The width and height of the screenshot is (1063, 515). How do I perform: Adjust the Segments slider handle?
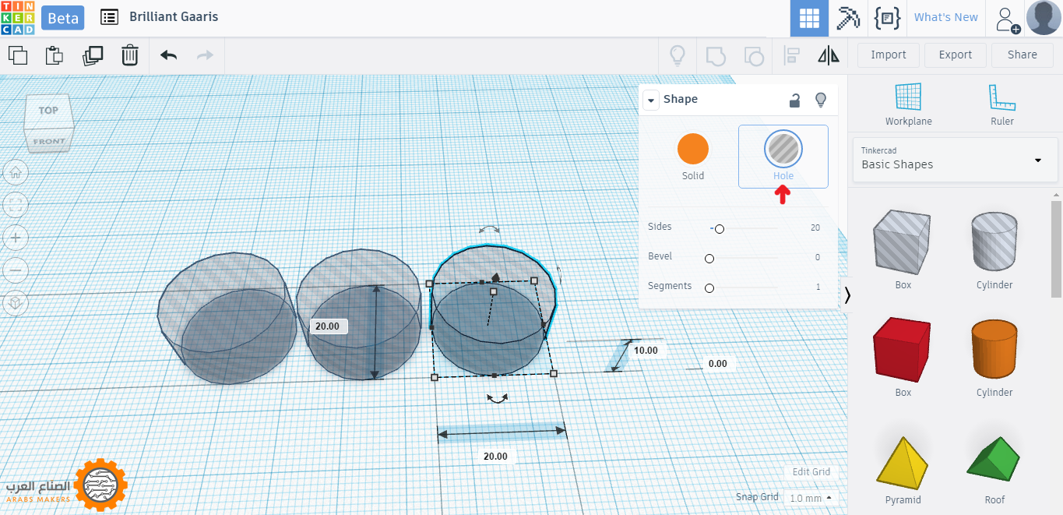pyautogui.click(x=709, y=288)
